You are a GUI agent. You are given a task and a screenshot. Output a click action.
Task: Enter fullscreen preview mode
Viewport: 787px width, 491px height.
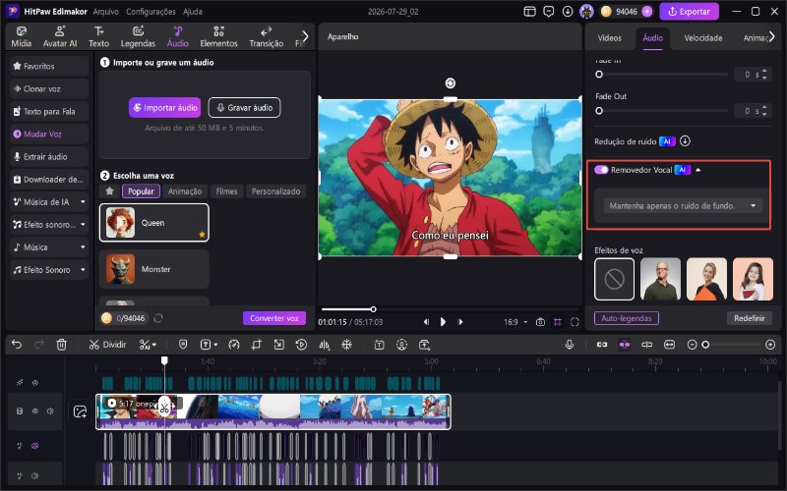click(575, 322)
